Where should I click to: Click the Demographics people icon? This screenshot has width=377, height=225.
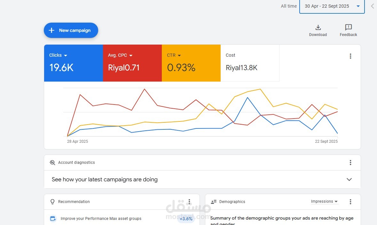214,202
